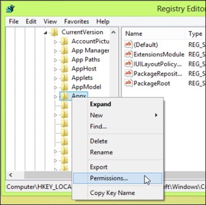Viewport: 206px width, 205px height.
Task: Choose Delete in the context menu
Action: click(x=118, y=141)
